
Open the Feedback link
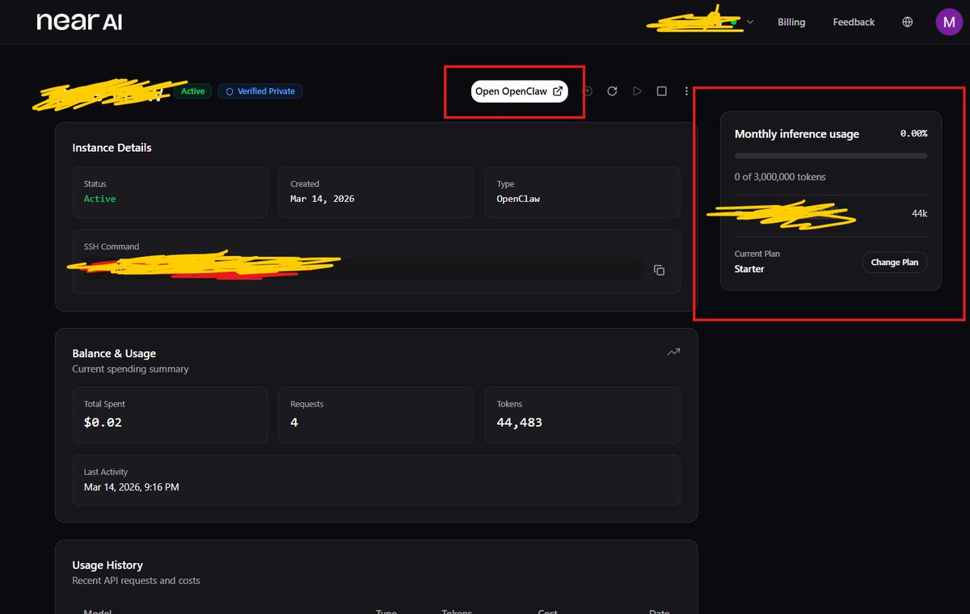[x=854, y=22]
